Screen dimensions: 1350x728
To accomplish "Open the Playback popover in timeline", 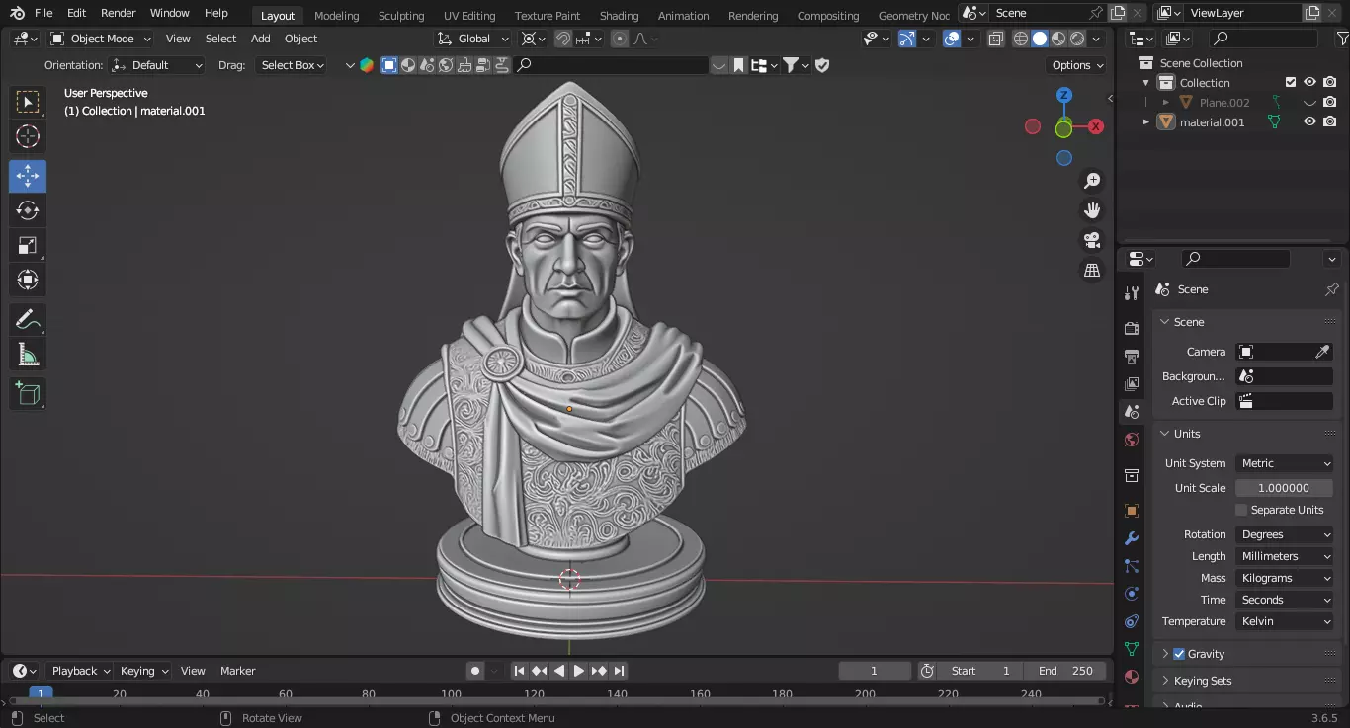I will click(80, 671).
